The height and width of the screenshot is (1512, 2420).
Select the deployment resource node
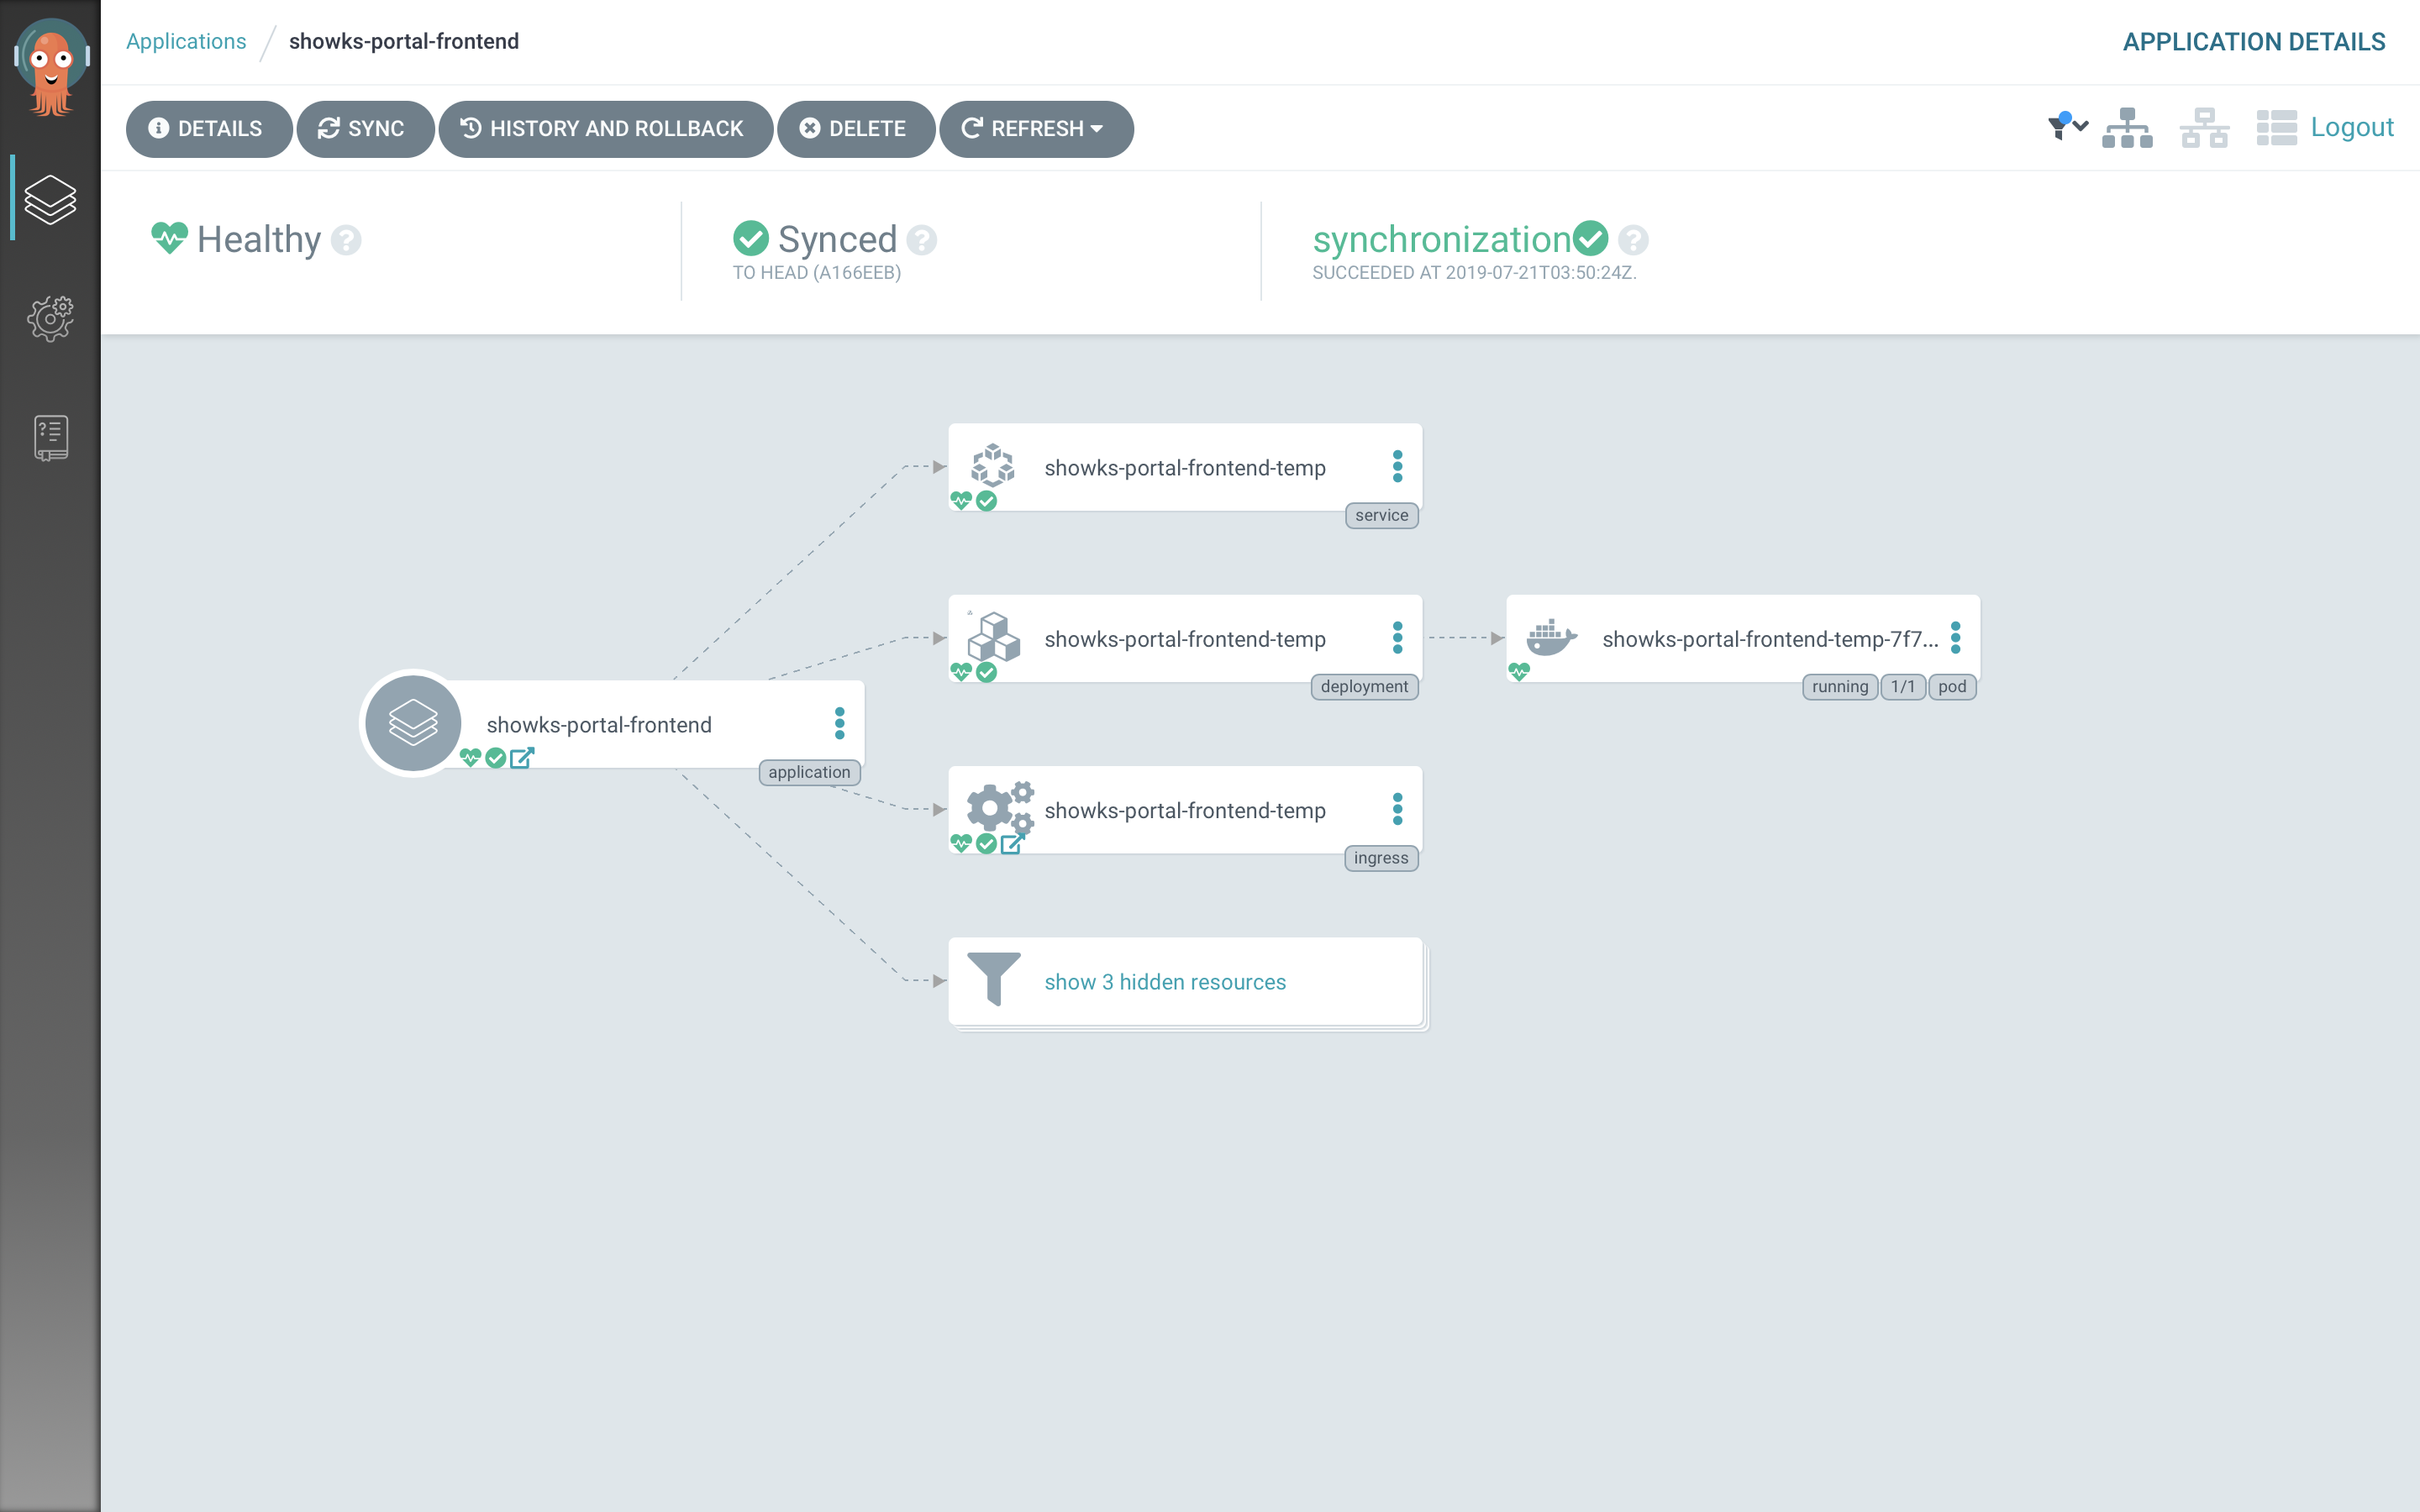pyautogui.click(x=1184, y=639)
